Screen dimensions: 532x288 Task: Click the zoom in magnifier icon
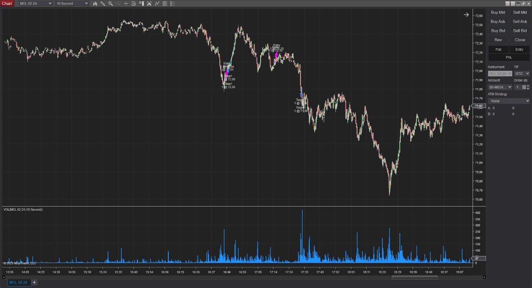111,3
